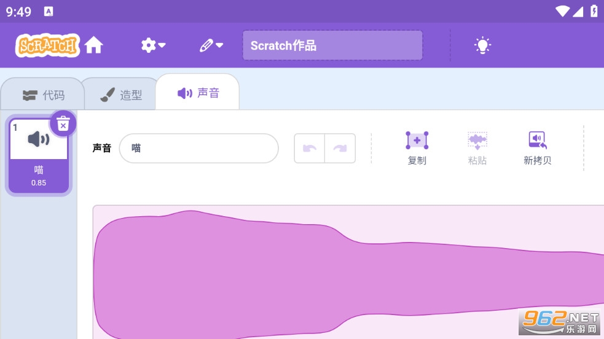Redo the sound edit
This screenshot has width=604, height=339.
pyautogui.click(x=340, y=148)
